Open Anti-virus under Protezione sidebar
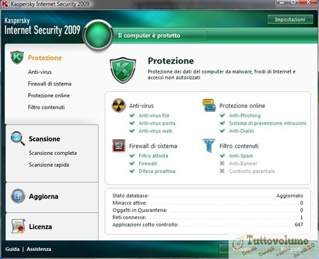The width and height of the screenshot is (319, 259). 40,72
